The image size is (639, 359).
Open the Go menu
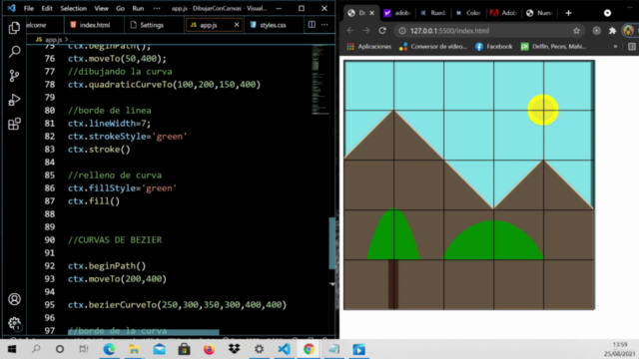pos(120,8)
